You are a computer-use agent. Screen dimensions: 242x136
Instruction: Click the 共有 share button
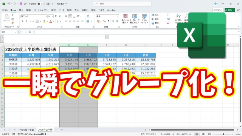(230, 10)
